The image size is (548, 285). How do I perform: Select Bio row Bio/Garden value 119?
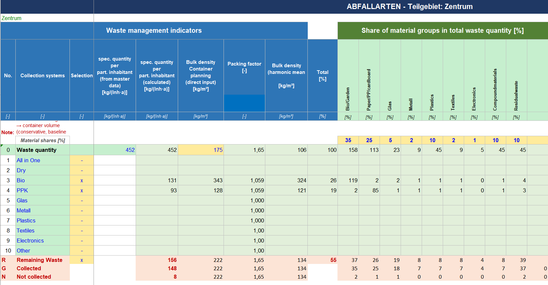coord(348,180)
